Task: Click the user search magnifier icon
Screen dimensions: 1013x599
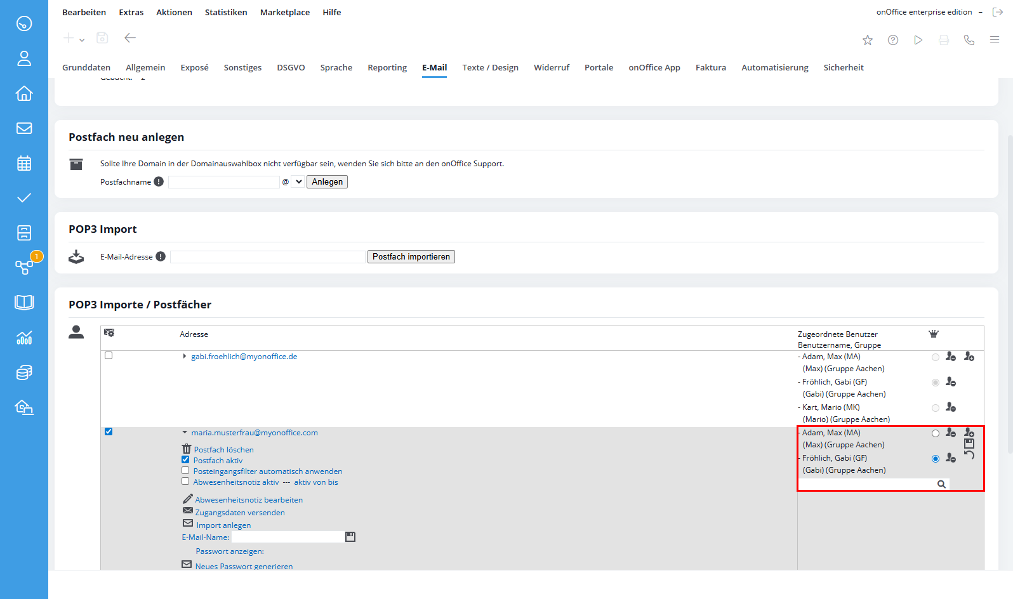Action: pos(941,484)
